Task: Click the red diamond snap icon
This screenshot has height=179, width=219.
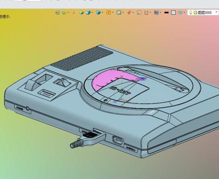Action: click(x=129, y=12)
